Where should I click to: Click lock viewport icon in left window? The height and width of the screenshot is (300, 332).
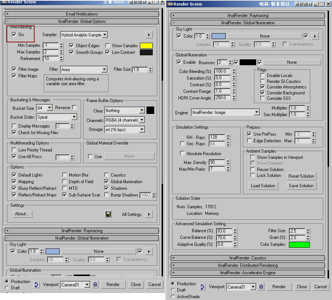tap(95, 285)
